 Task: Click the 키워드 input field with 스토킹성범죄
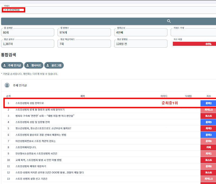point(109,10)
